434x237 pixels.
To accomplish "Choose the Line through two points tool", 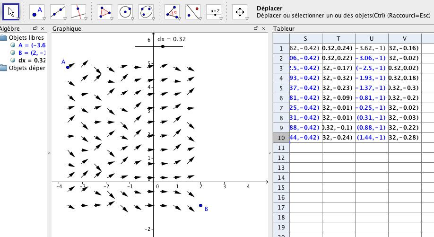I will pyautogui.click(x=58, y=11).
